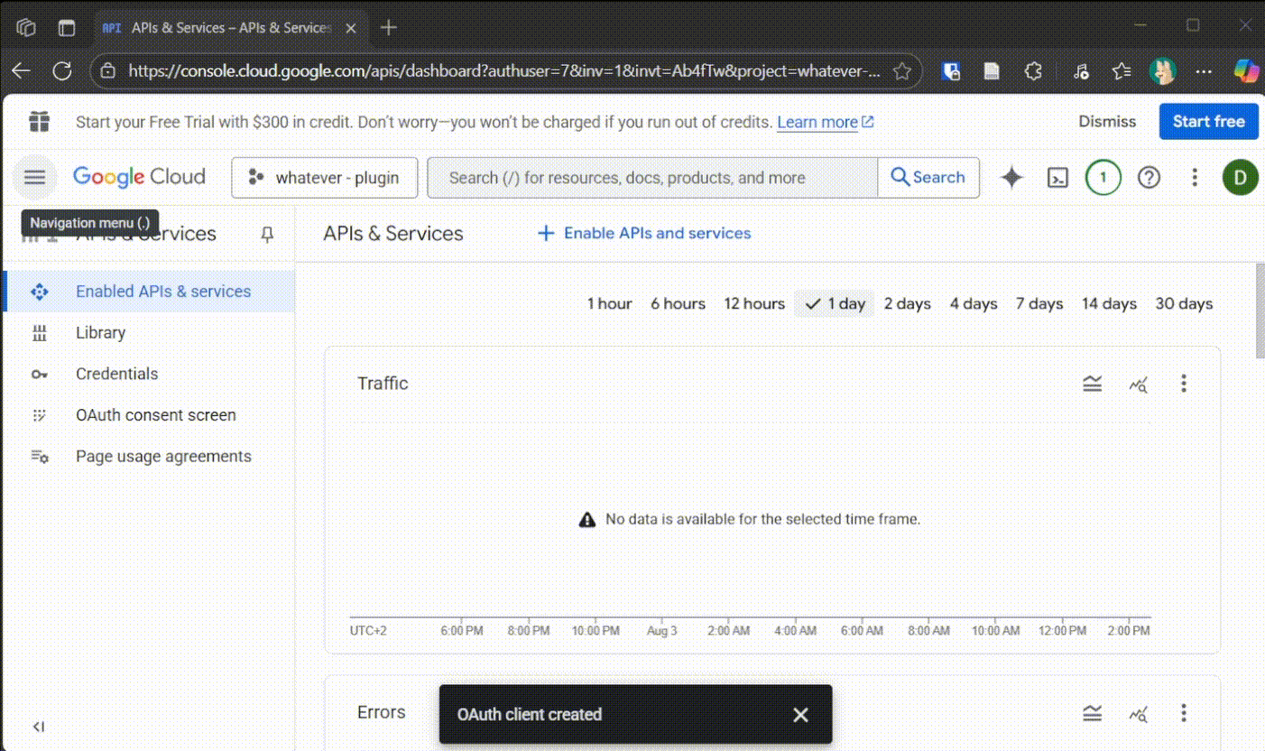Click the Start free button

1209,122
